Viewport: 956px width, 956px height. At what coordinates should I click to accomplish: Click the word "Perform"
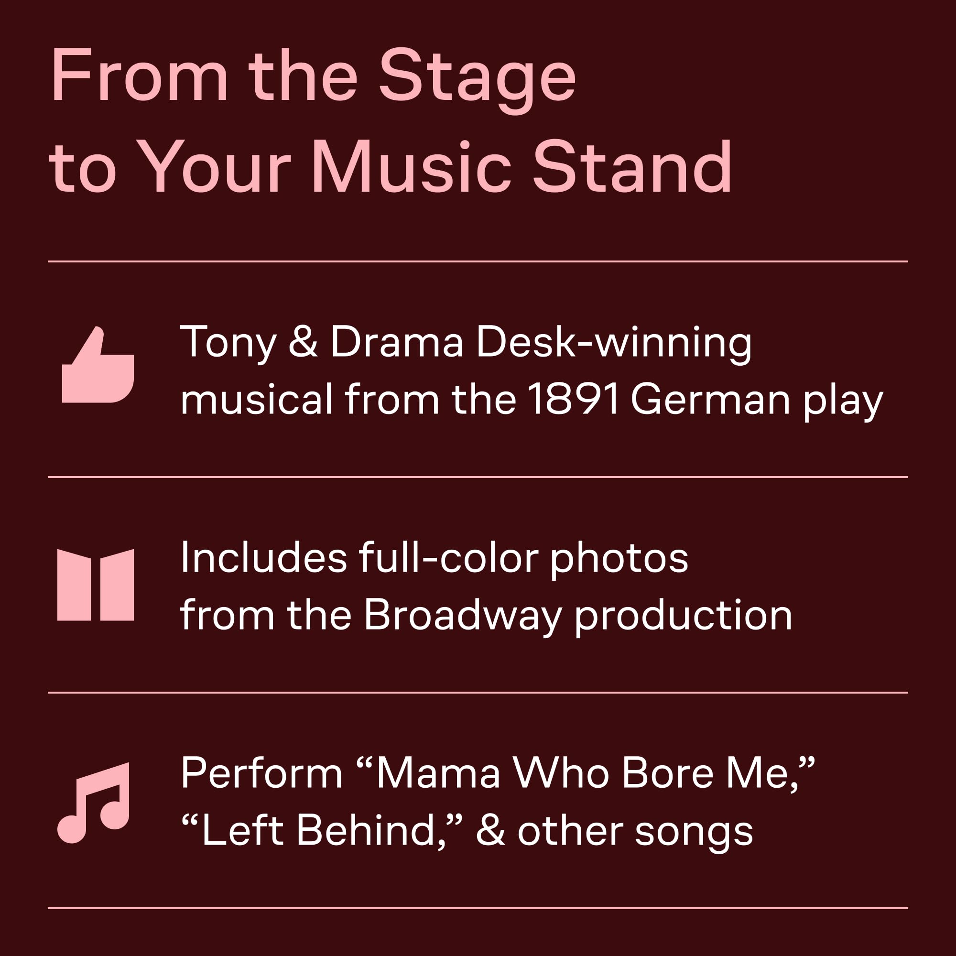[x=261, y=773]
